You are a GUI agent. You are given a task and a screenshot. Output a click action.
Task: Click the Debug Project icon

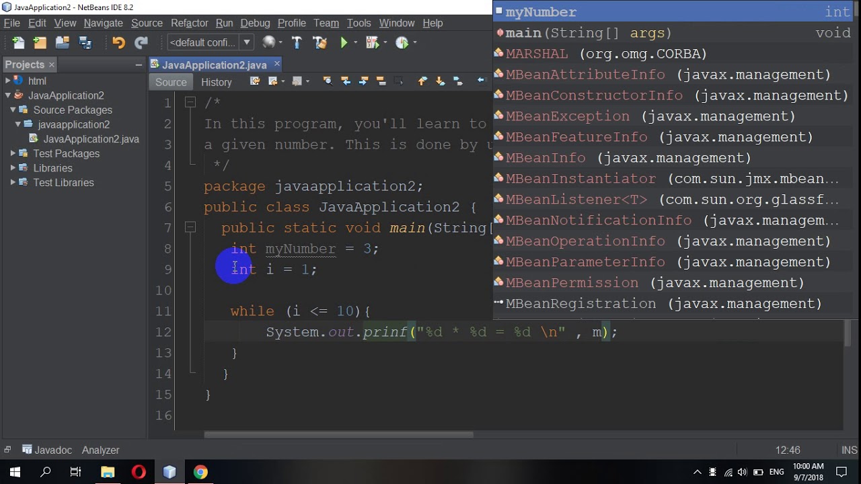coord(371,42)
